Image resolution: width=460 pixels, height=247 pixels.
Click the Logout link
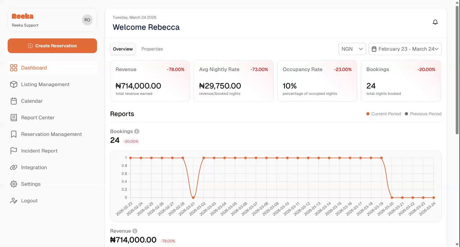click(29, 201)
